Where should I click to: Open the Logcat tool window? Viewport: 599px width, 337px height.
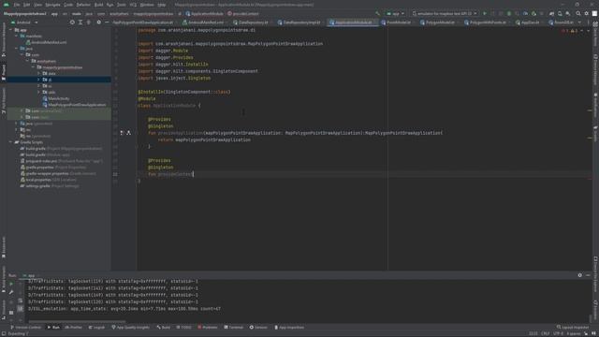(x=96, y=328)
